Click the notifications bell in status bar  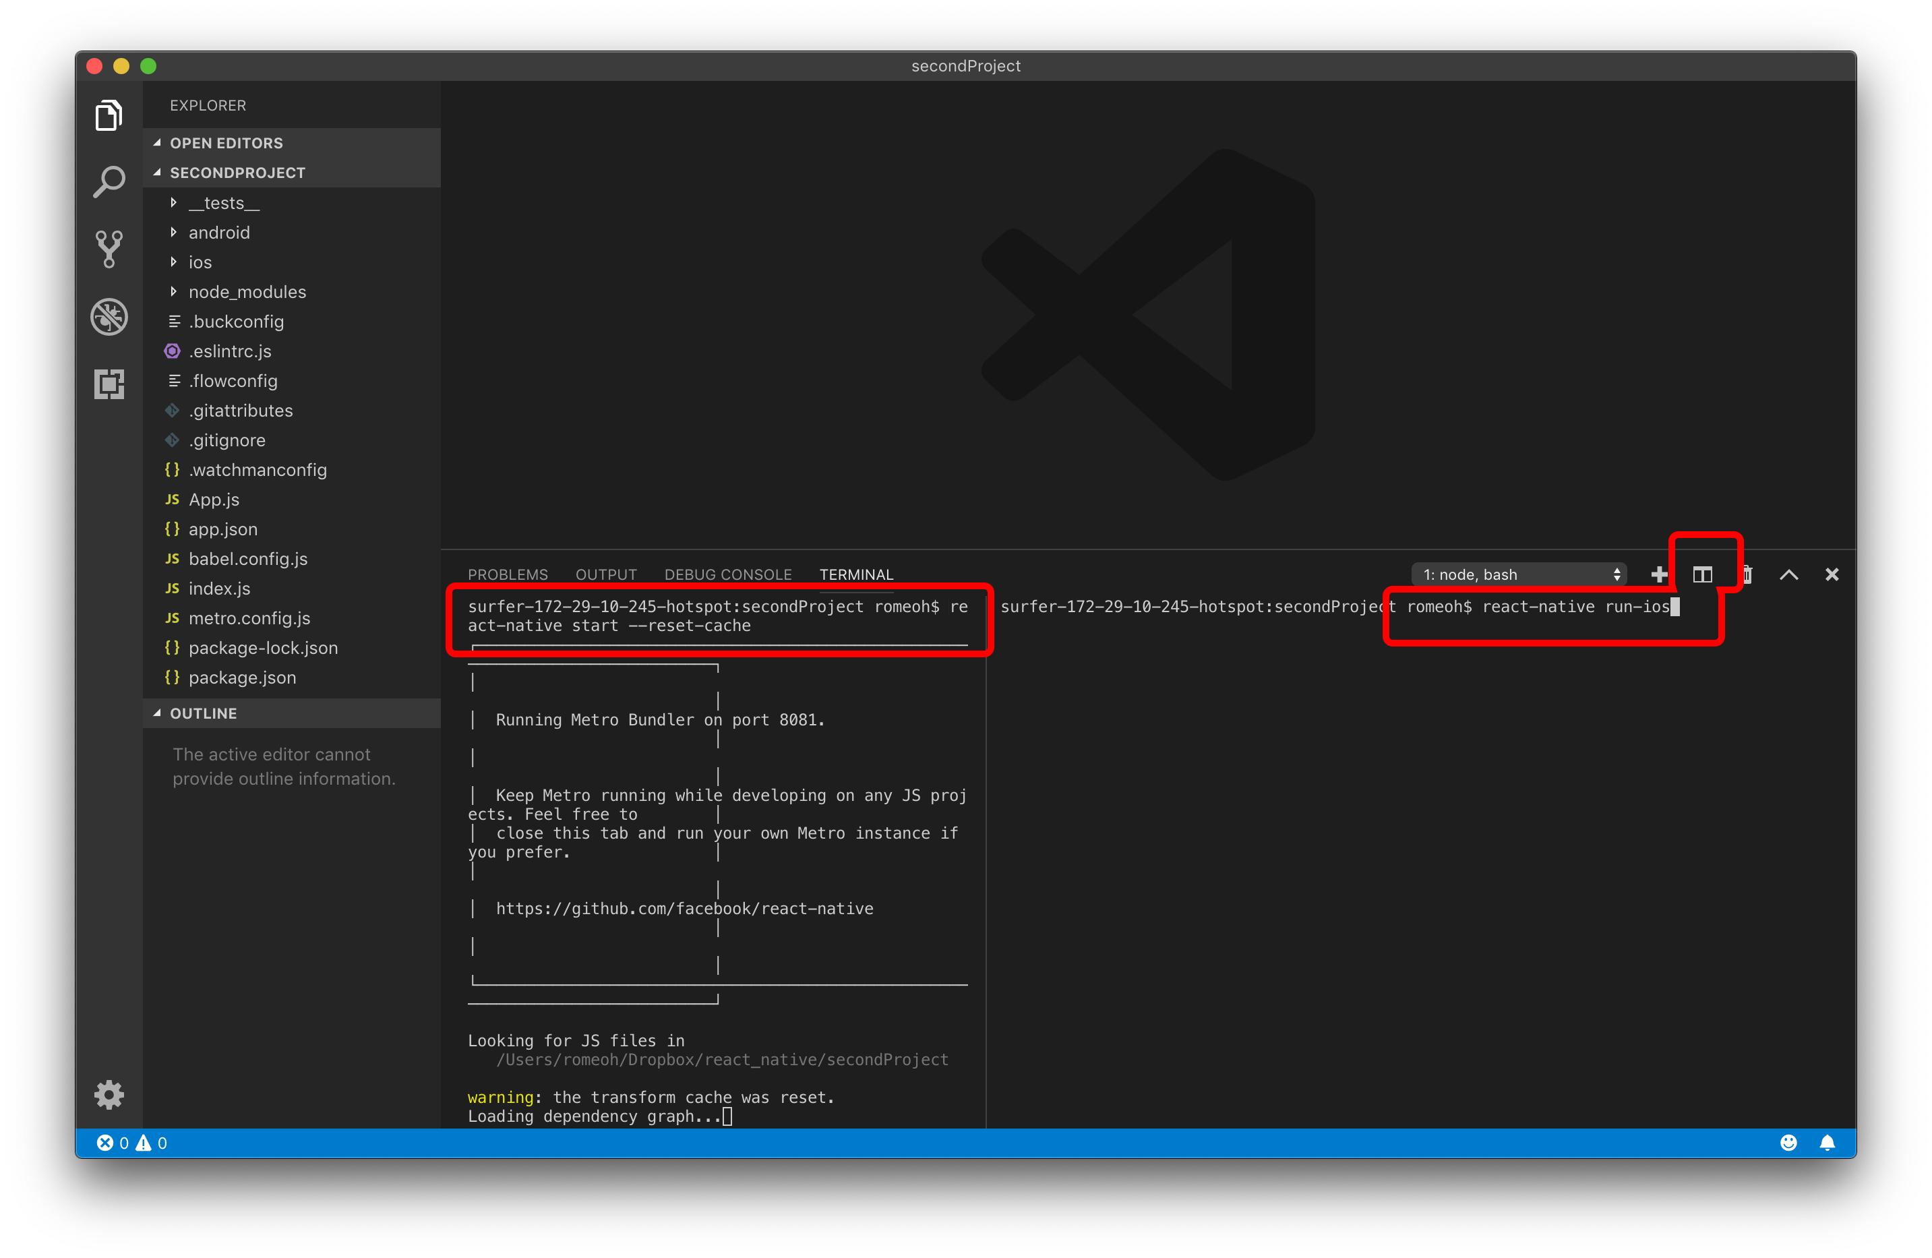tap(1828, 1143)
